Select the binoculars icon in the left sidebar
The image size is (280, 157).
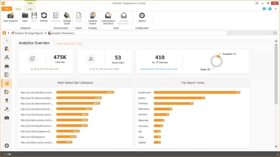(7, 66)
